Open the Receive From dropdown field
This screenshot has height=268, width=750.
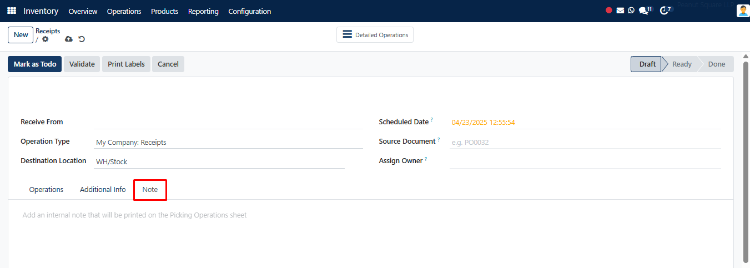(228, 122)
